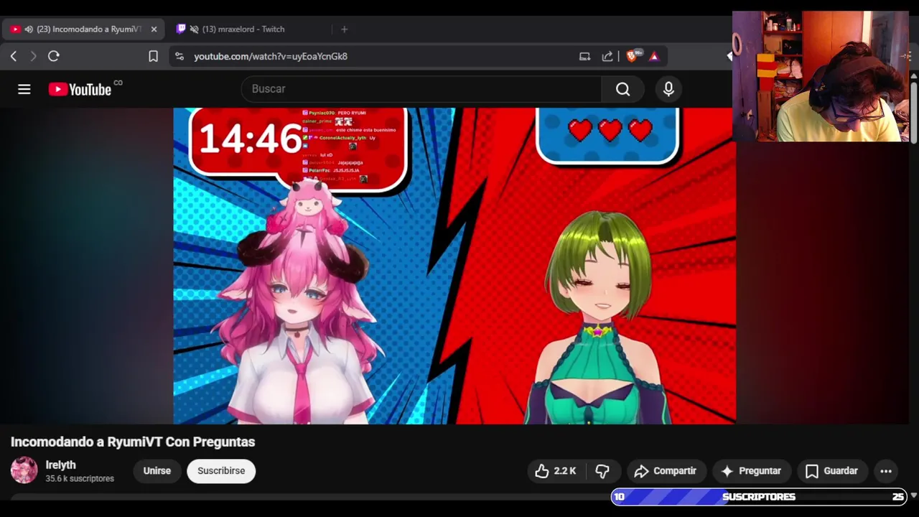919x517 pixels.
Task: Click the Compartir share button
Action: pyautogui.click(x=666, y=471)
